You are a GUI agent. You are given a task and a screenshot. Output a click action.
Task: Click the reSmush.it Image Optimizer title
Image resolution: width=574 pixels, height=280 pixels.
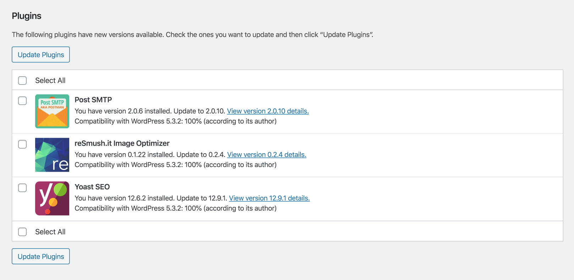(122, 143)
